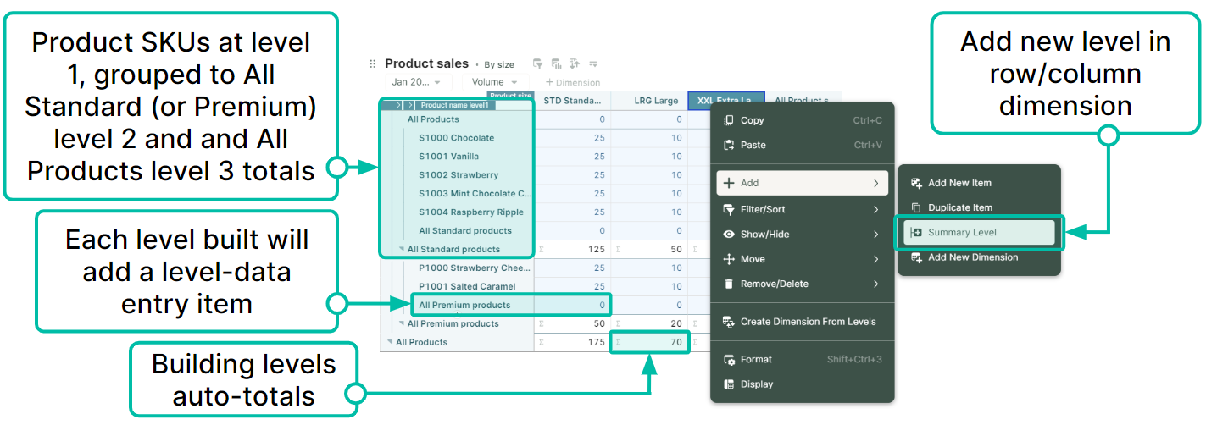Click sigma icon in All Premium products 20 cell

tap(618, 324)
